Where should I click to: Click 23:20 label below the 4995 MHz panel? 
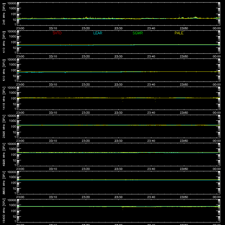tap(86, 169)
